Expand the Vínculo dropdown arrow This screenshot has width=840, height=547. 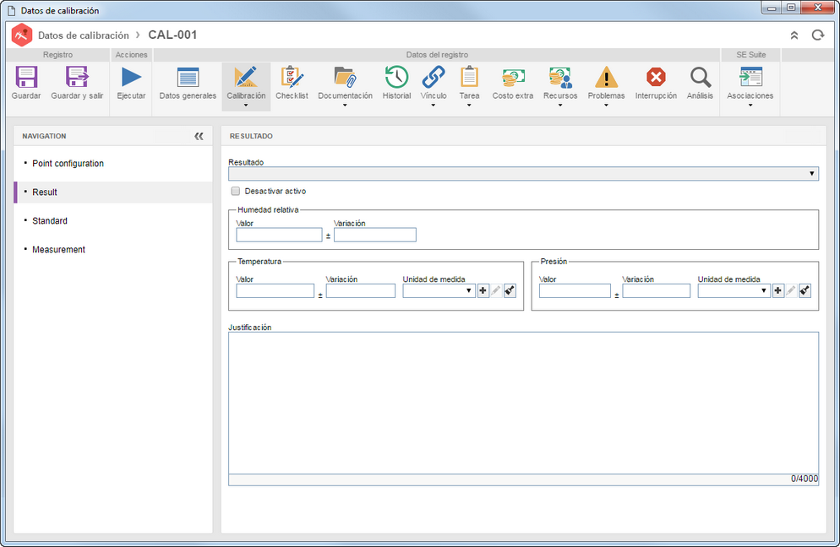(434, 106)
